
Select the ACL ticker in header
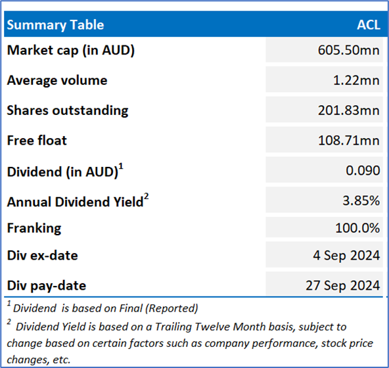[369, 25]
